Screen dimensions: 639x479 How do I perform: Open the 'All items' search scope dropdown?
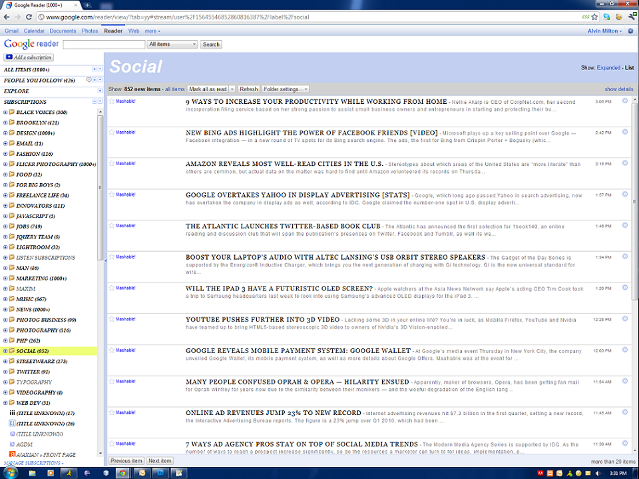tap(172, 44)
